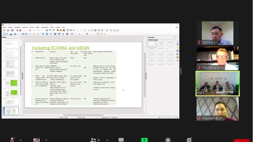Collapse the Mises en page section
Screen dimensions: 253x142
148,40
